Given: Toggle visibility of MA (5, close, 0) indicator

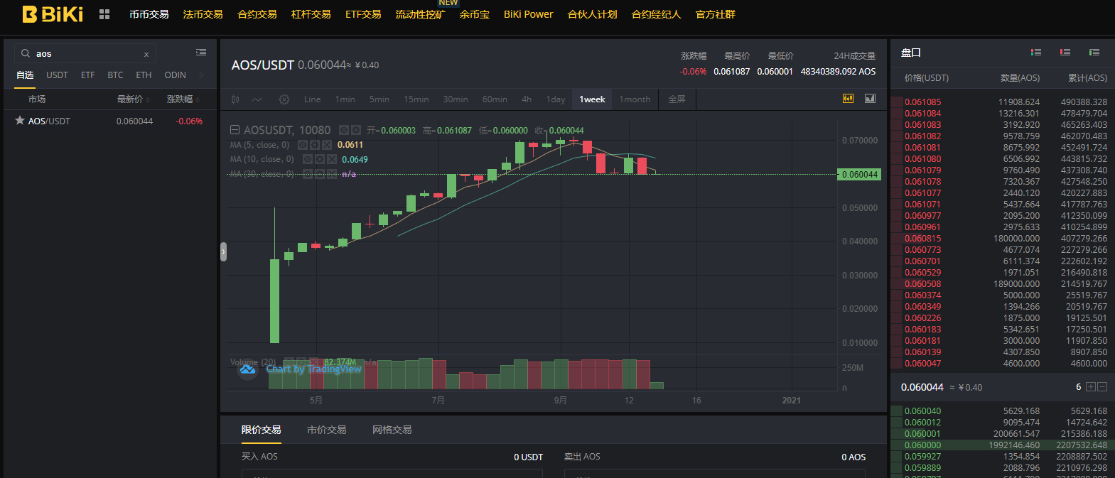Looking at the screenshot, I should [x=303, y=145].
